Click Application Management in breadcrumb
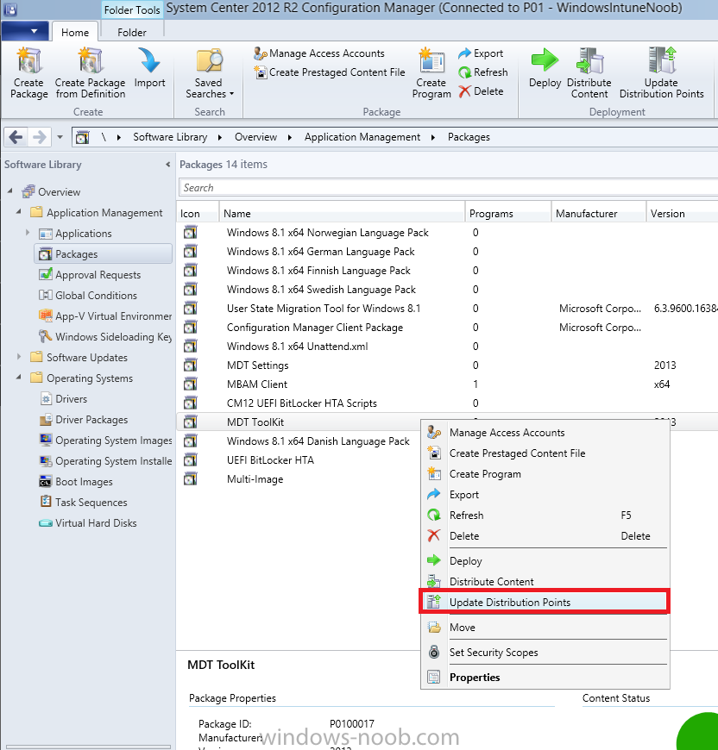Viewport: 718px width, 750px height. 362,137
